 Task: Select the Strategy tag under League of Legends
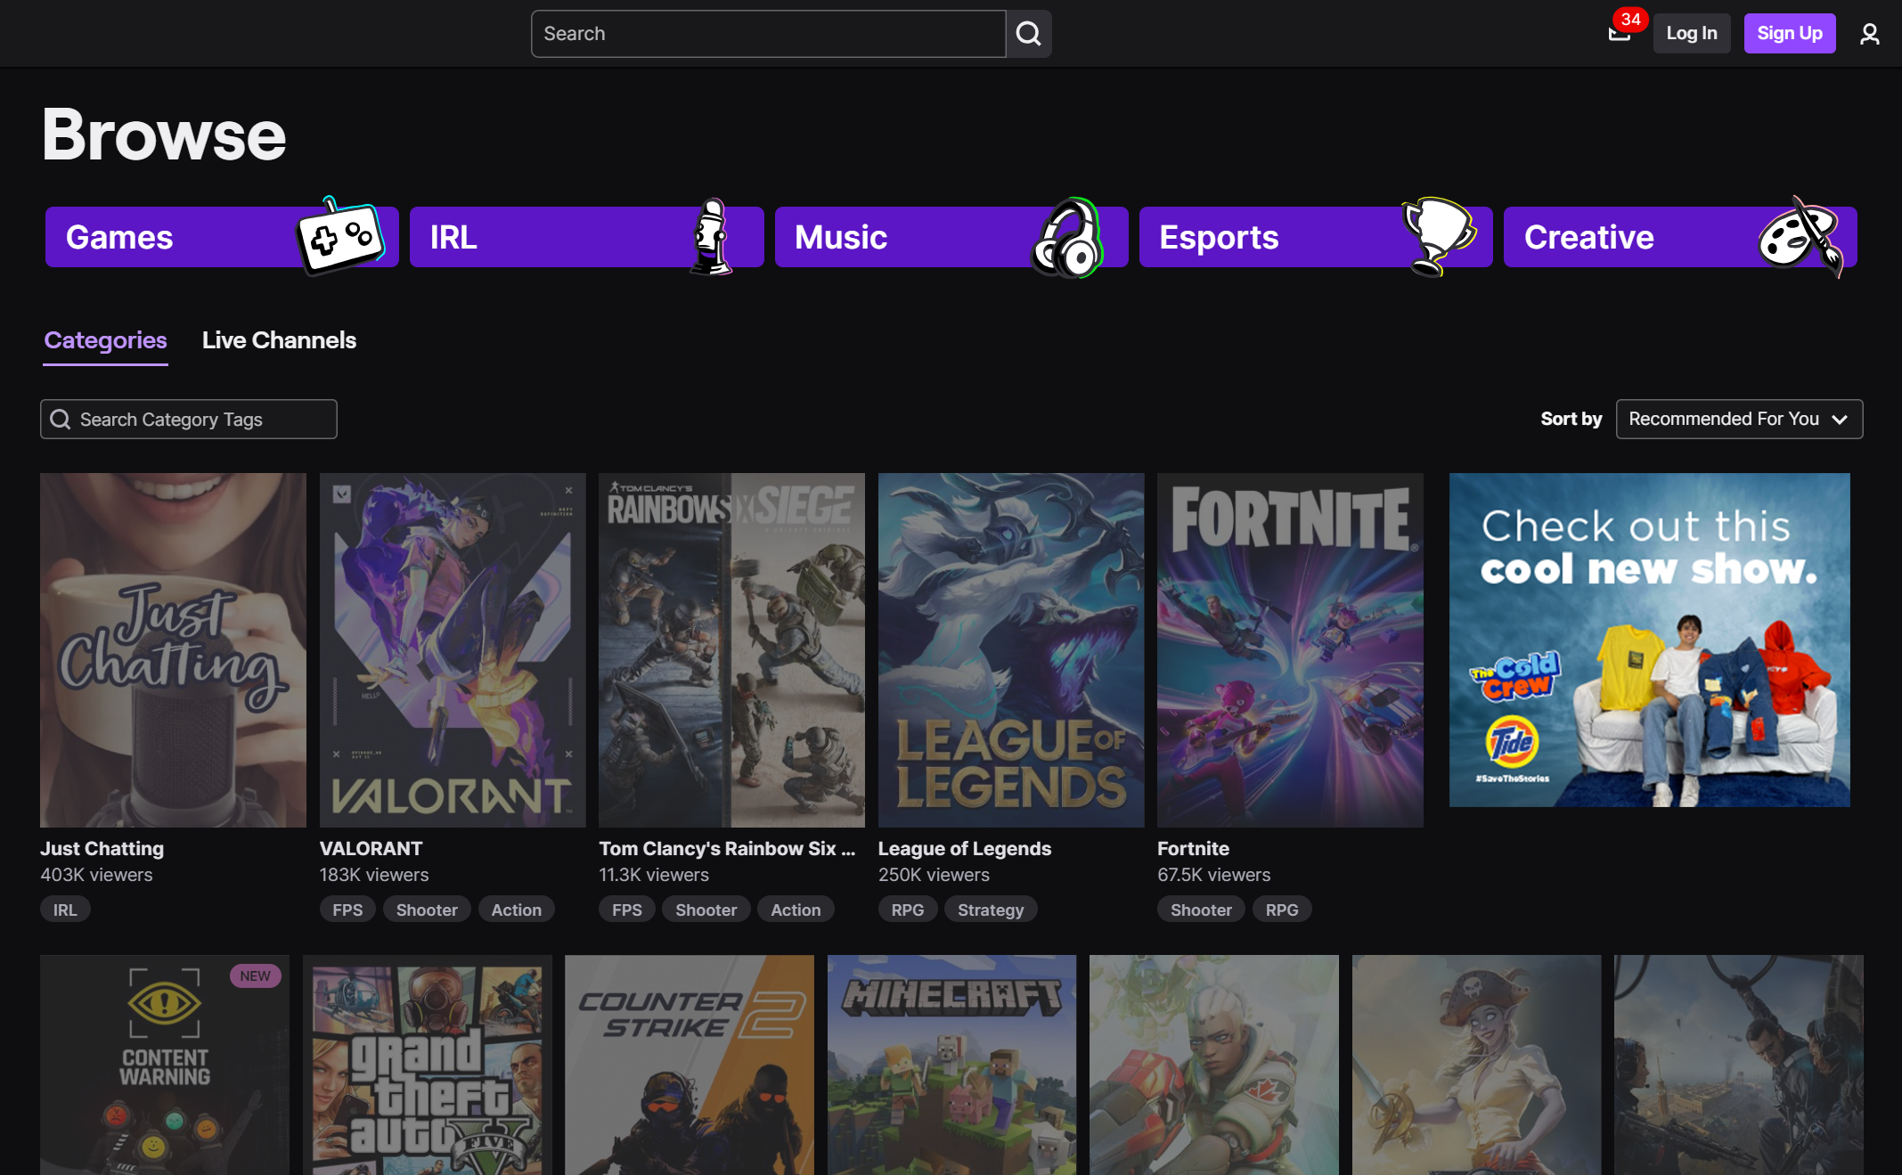[991, 910]
